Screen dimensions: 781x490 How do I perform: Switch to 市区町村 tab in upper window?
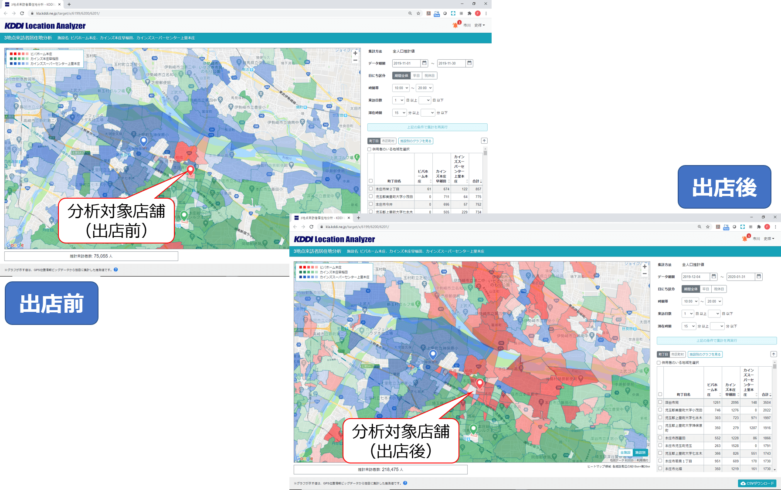coord(388,141)
